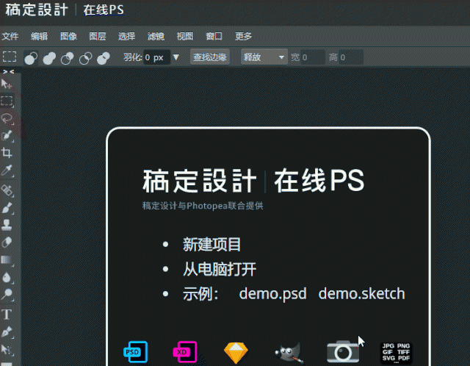Select the Dodge tool

point(7,294)
